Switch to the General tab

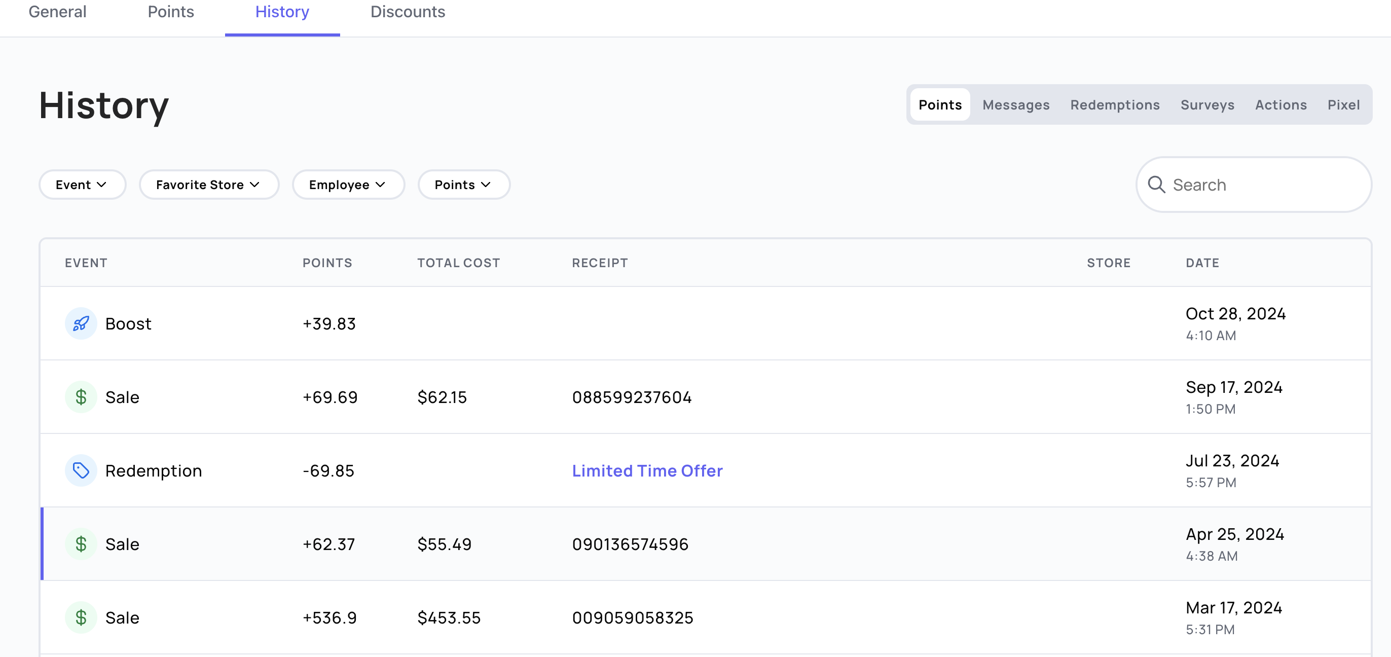point(57,12)
